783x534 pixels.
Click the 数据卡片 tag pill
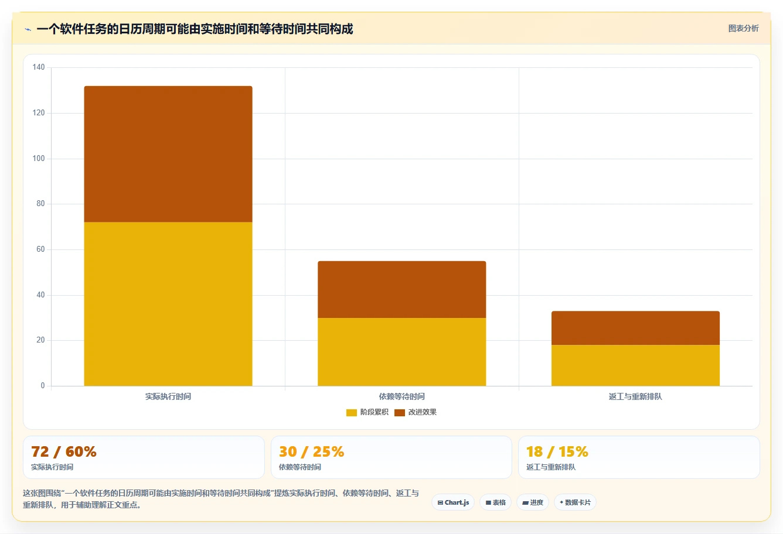point(575,502)
